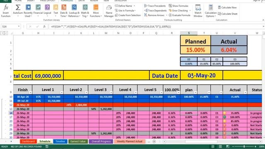This screenshot has width=265, height=149.
Task: Select outline level 1 button
Action: click(2, 33)
